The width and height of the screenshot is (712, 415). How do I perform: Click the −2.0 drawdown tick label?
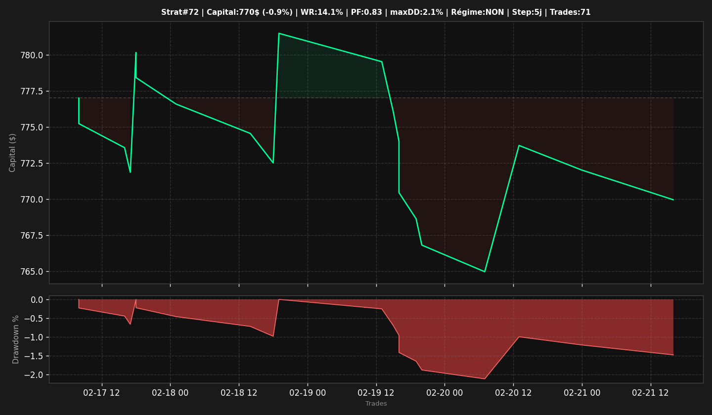coord(34,375)
